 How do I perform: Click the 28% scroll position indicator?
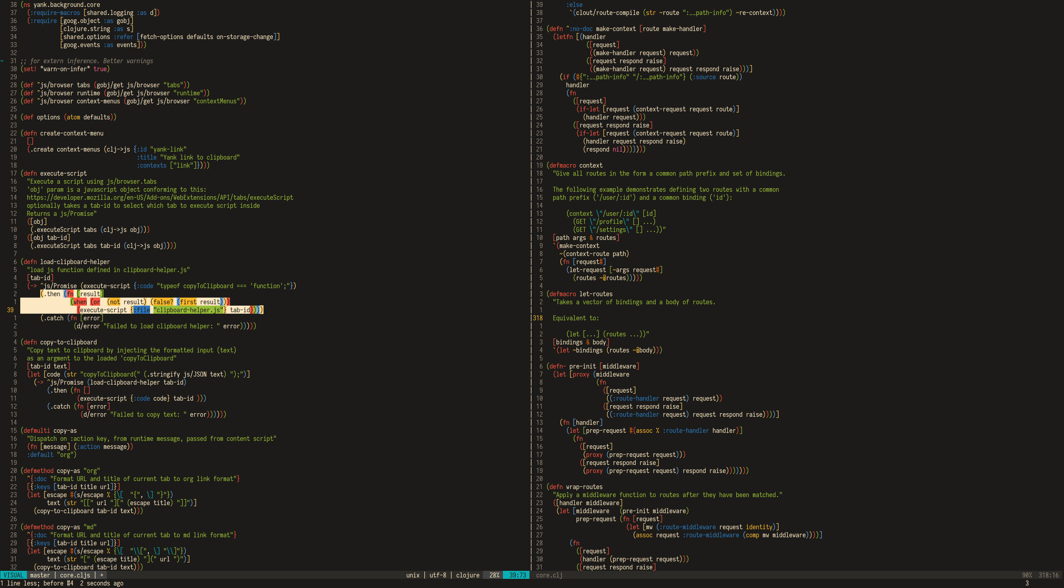[494, 575]
